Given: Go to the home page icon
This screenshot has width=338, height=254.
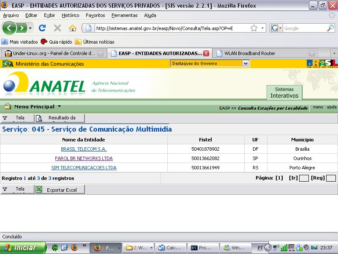Looking at the screenshot, I should point(73,28).
